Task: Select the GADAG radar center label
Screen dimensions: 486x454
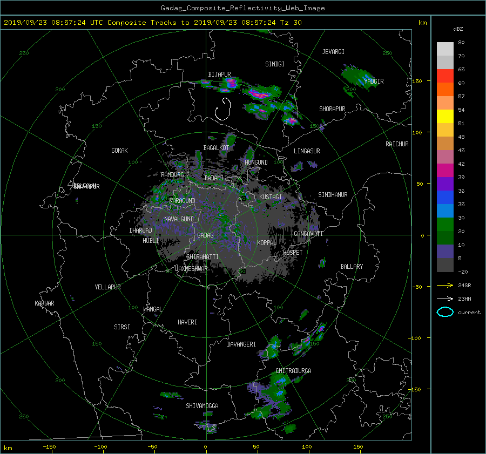Action: [x=206, y=235]
